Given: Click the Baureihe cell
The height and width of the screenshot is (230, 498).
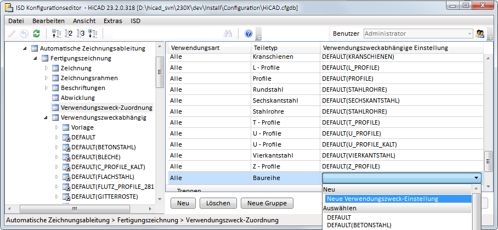Looking at the screenshot, I should [x=286, y=178].
